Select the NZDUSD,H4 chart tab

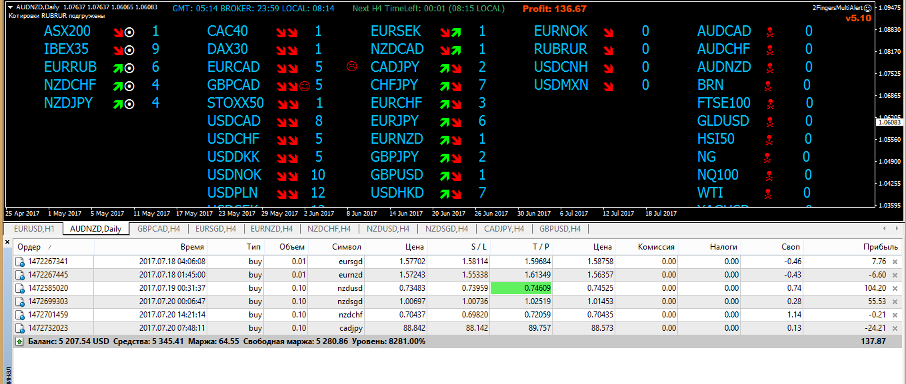click(x=387, y=229)
